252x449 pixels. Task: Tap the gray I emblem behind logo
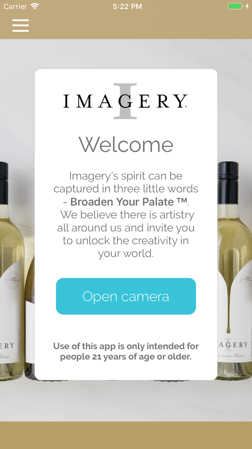tap(125, 101)
